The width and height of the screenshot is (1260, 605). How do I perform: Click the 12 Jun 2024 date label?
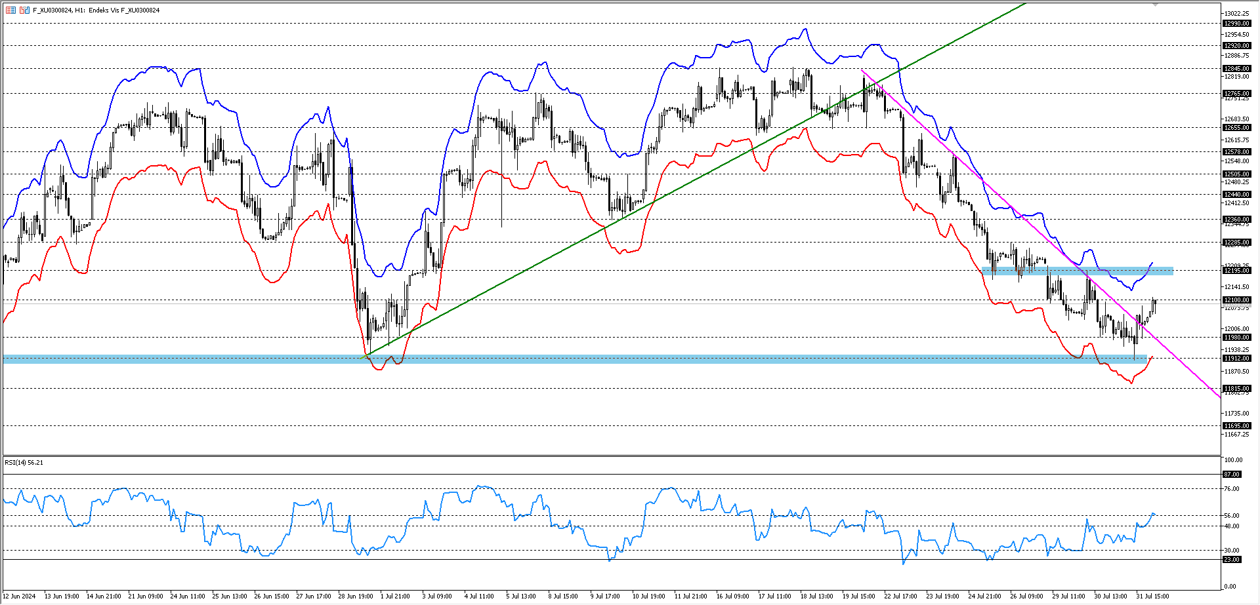(x=19, y=596)
